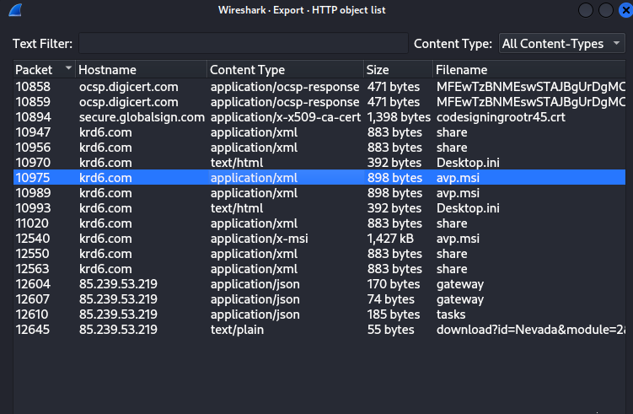Minimize the Export HTTP object list dialog
This screenshot has height=414, width=633.
tap(585, 10)
